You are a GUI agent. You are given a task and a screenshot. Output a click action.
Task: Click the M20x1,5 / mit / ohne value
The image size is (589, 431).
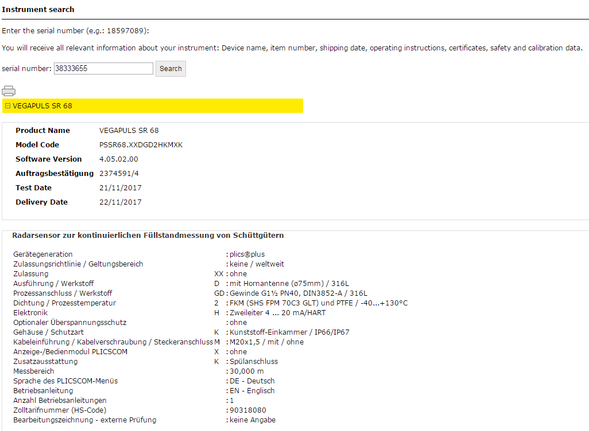pyautogui.click(x=267, y=342)
